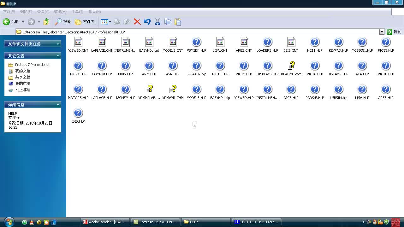The image size is (404, 227).
Task: Select the MOTORS.HLP help file
Action: coord(78,90)
